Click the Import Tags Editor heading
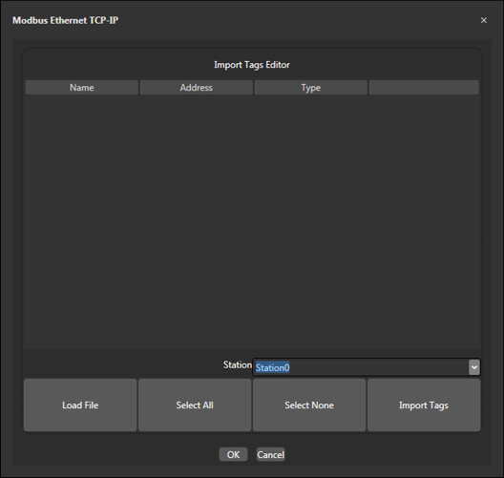Image resolution: width=504 pixels, height=478 pixels. coord(252,65)
